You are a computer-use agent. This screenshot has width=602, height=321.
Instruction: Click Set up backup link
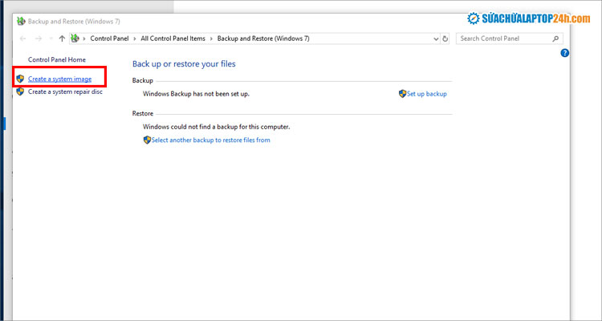[425, 94]
